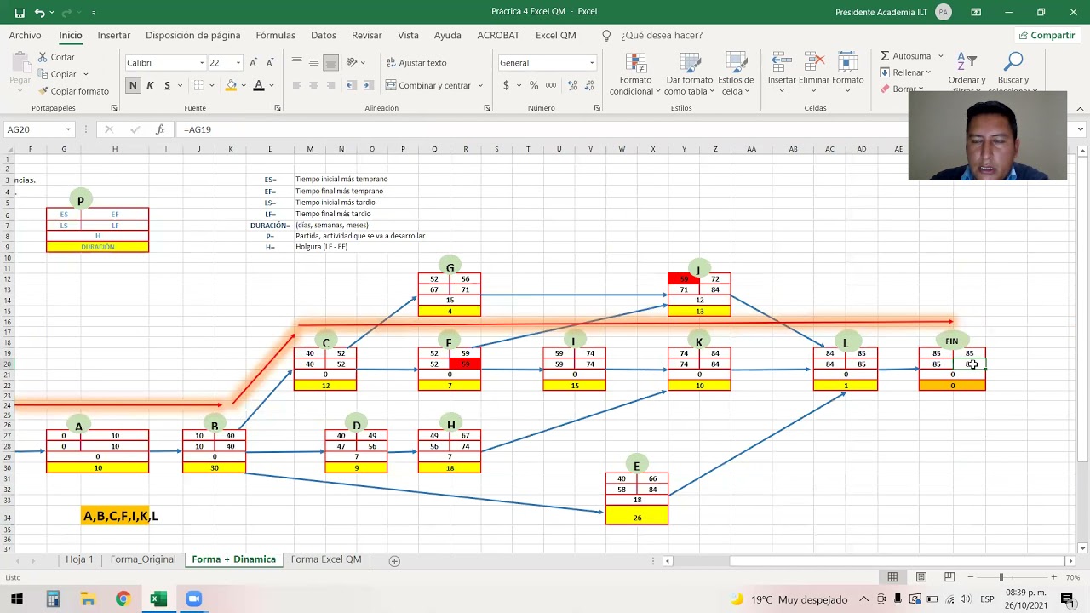Apply percent style
1090x613 pixels.
[x=534, y=85]
